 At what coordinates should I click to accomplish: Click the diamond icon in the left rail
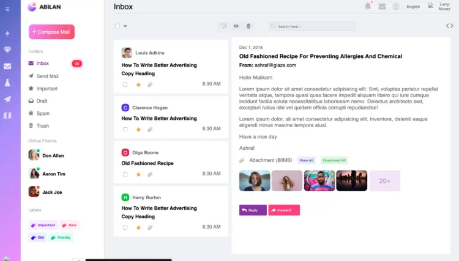[x=7, y=50]
